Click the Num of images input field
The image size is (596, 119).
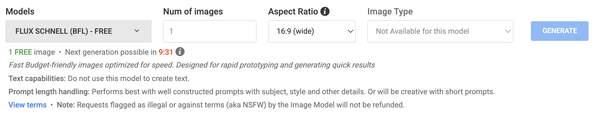click(x=210, y=31)
